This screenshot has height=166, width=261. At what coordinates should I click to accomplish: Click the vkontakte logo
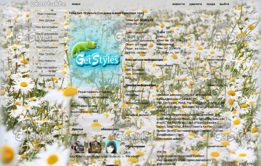48,4
